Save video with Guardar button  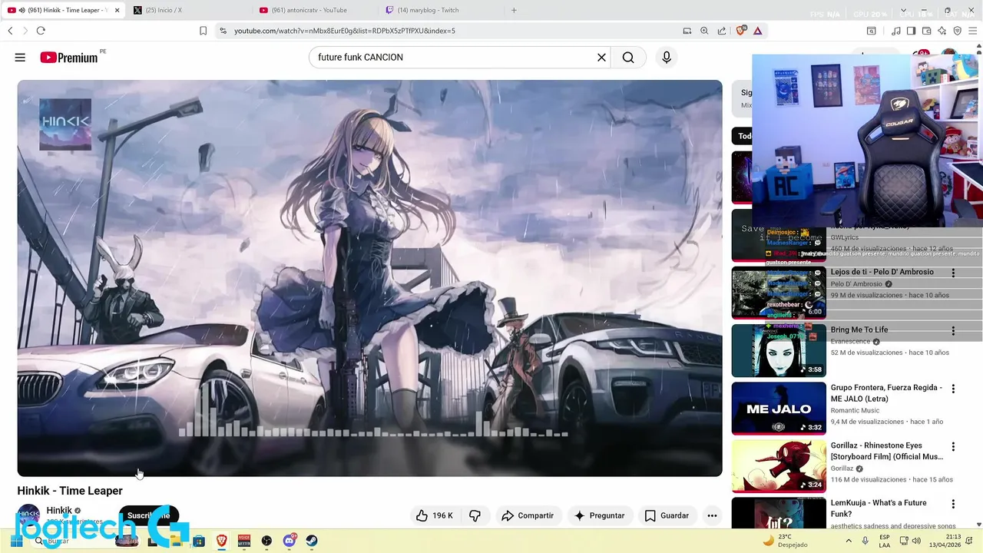[x=667, y=515]
